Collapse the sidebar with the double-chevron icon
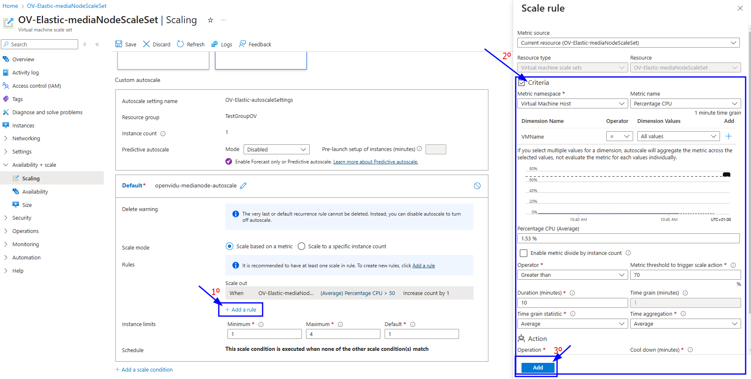The image size is (751, 379). (97, 44)
